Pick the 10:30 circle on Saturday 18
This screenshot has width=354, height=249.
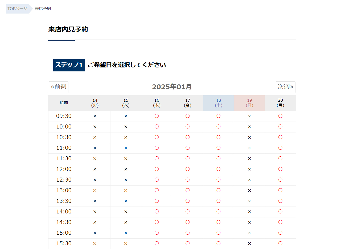(x=219, y=137)
